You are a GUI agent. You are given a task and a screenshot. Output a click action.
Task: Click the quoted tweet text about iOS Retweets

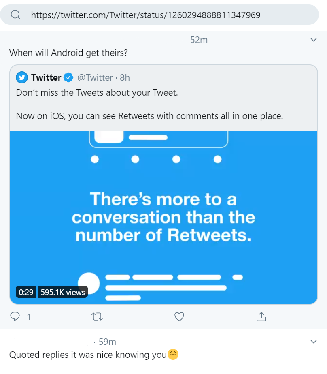tap(149, 116)
